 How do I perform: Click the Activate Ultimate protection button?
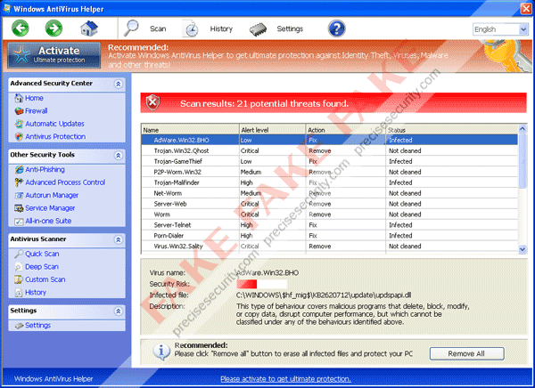tap(53, 55)
